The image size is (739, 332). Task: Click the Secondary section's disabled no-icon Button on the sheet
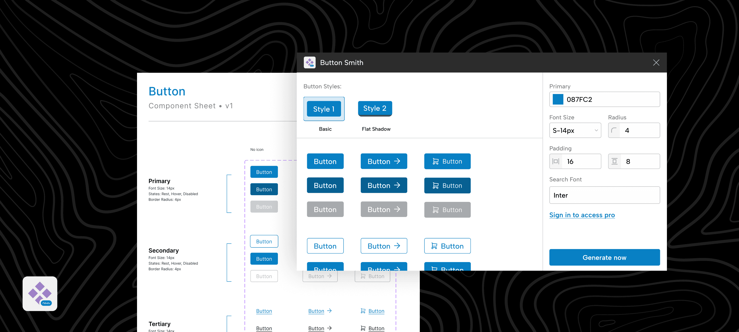(x=264, y=276)
